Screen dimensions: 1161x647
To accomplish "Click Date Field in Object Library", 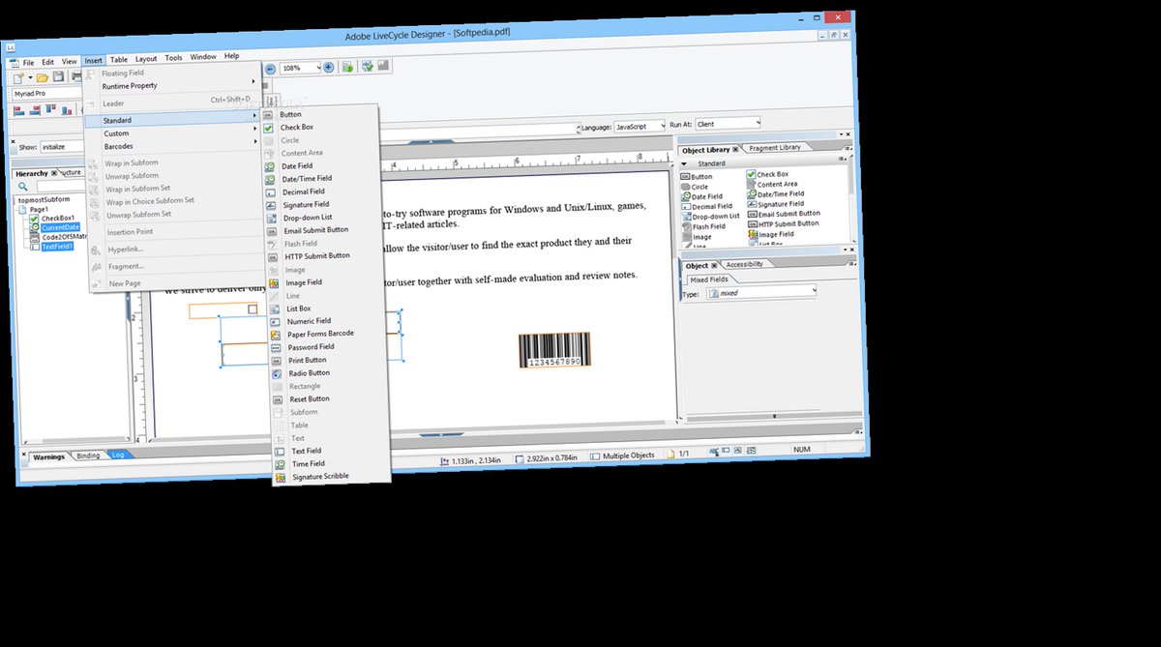I will tap(701, 196).
